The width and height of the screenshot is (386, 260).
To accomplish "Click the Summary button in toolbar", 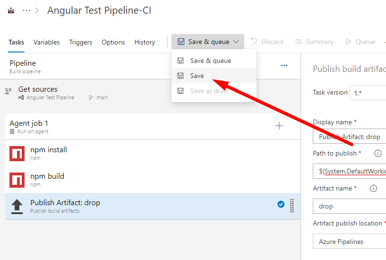I will (x=314, y=42).
